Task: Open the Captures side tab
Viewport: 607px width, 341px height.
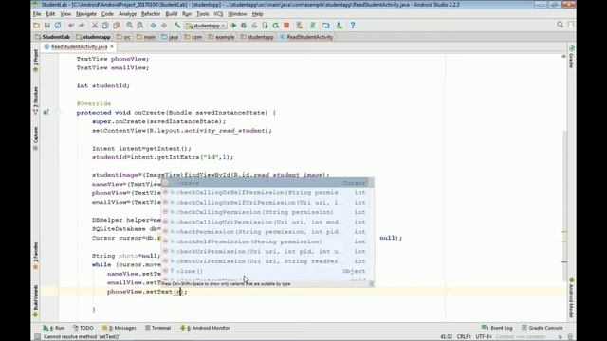Action: coord(36,138)
